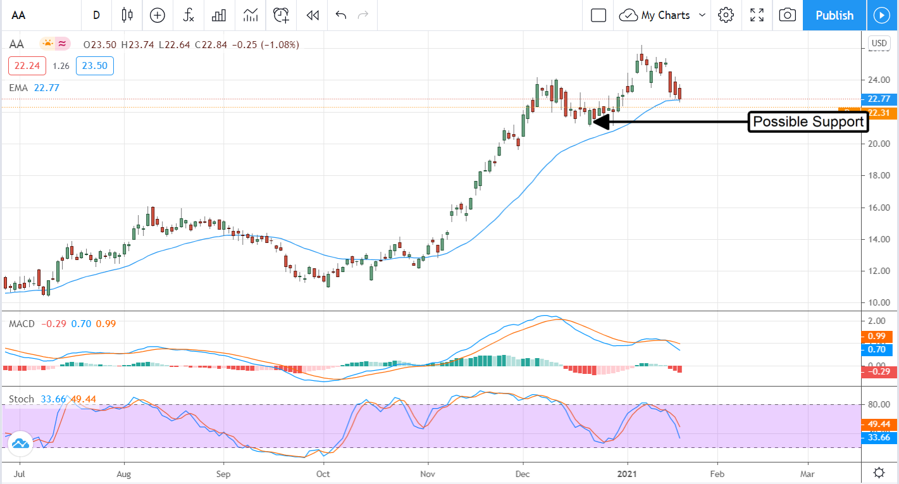899x484 pixels.
Task: Take a chart snapshot with the camera
Action: (787, 15)
